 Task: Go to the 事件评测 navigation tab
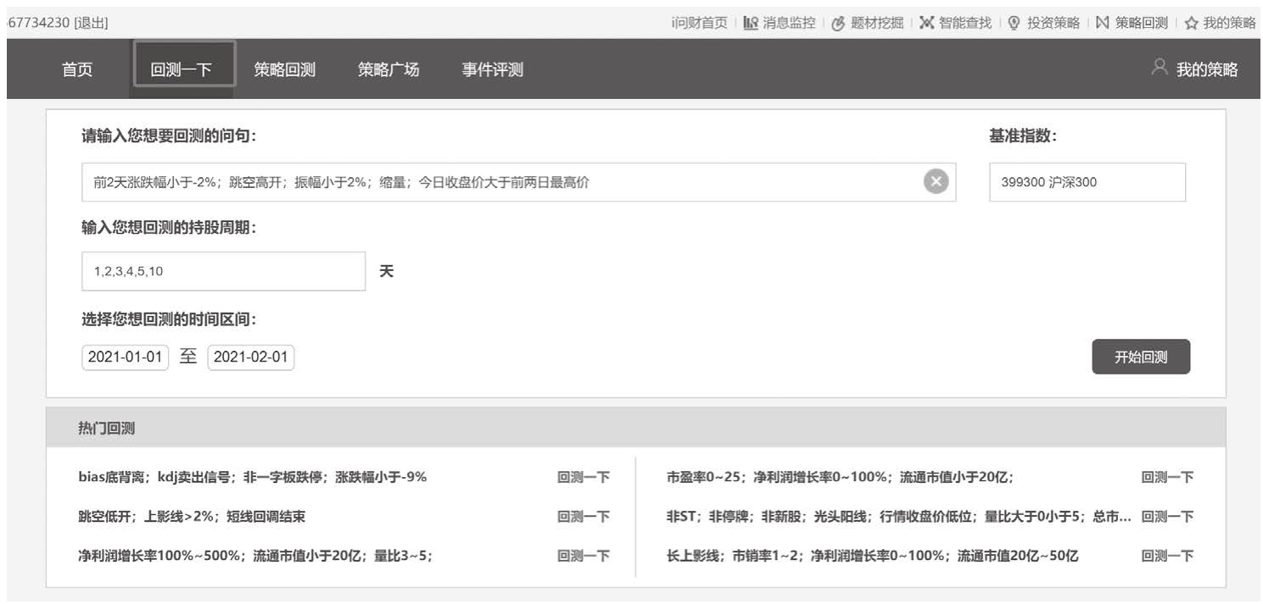493,69
